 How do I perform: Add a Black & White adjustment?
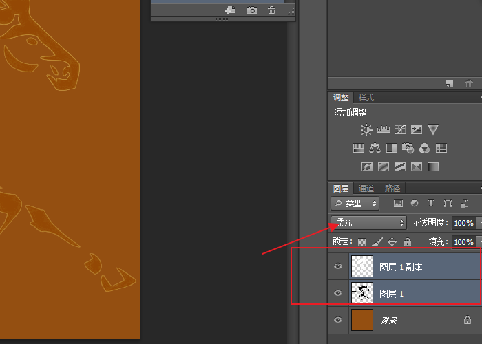click(x=392, y=149)
